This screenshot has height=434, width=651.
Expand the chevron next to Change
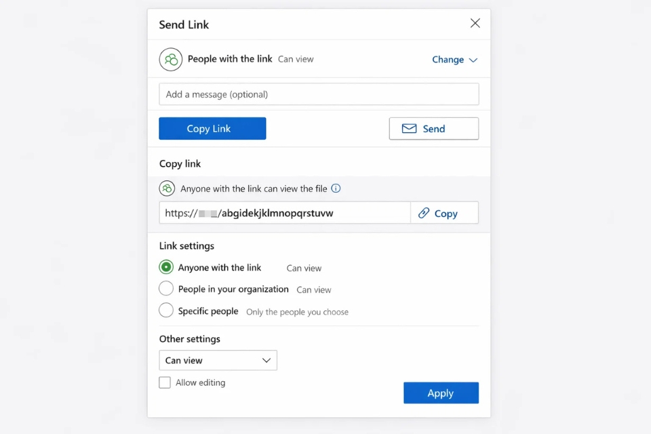473,60
